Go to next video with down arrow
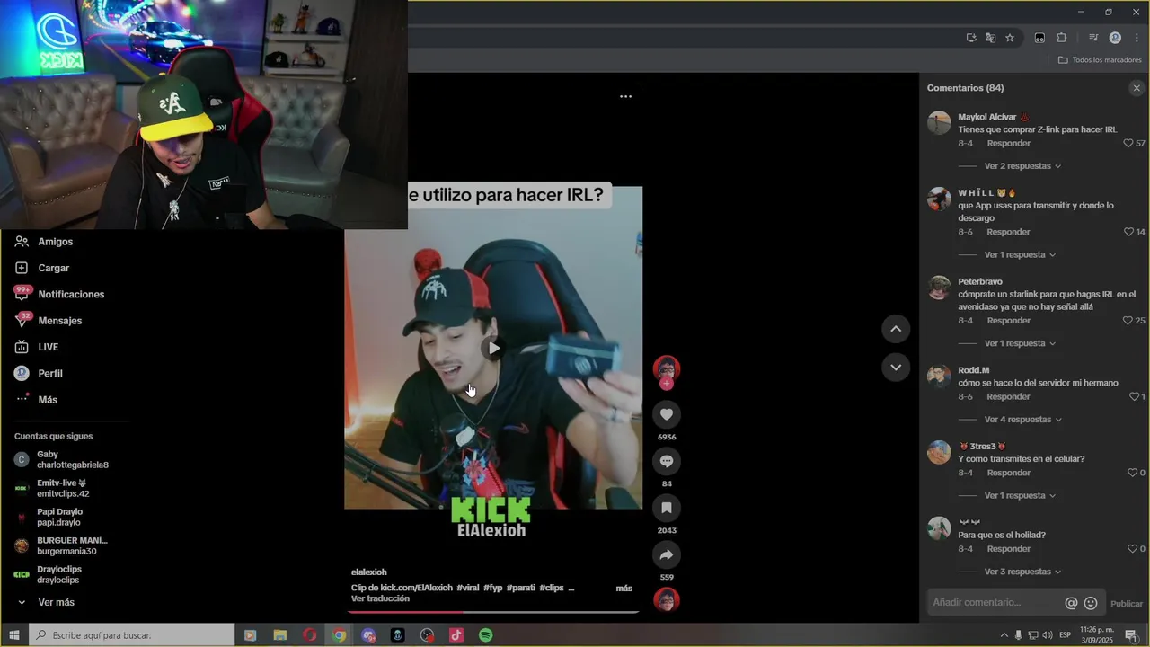The height and width of the screenshot is (647, 1150). coord(896,367)
